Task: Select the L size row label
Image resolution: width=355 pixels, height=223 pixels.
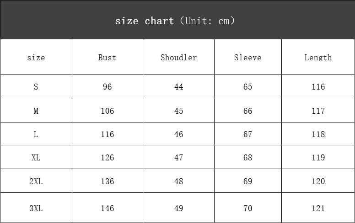Action: click(x=36, y=134)
